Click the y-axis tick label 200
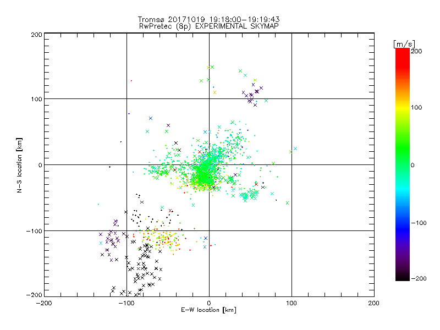This screenshot has height=330, width=440. click(x=36, y=34)
